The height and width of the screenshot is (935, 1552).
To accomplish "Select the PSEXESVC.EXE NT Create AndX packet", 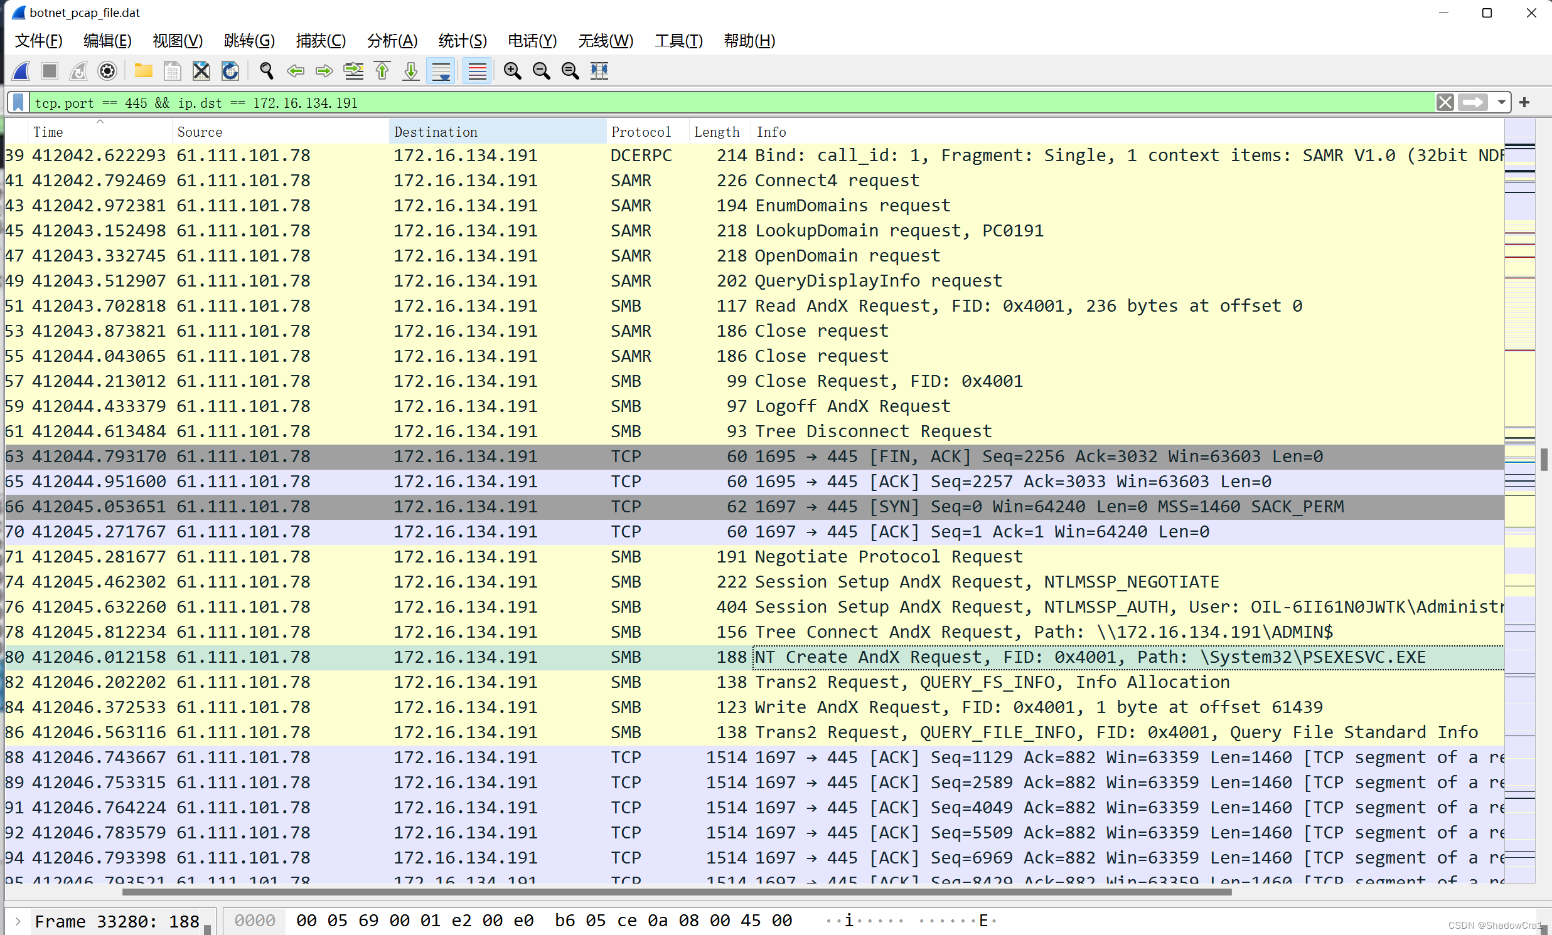I will click(x=754, y=658).
